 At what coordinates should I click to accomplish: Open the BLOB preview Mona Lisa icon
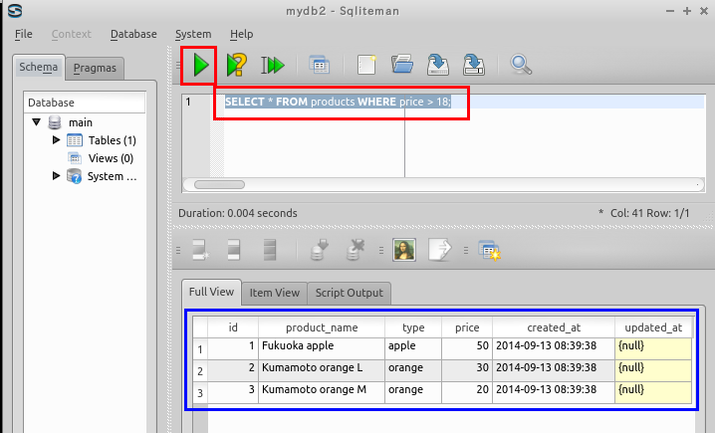[x=404, y=250]
